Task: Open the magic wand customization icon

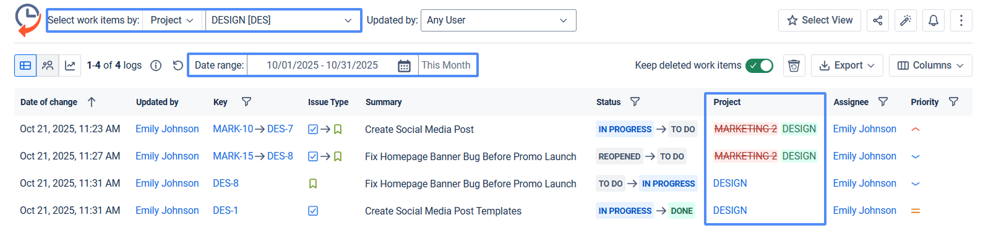Action: click(906, 20)
